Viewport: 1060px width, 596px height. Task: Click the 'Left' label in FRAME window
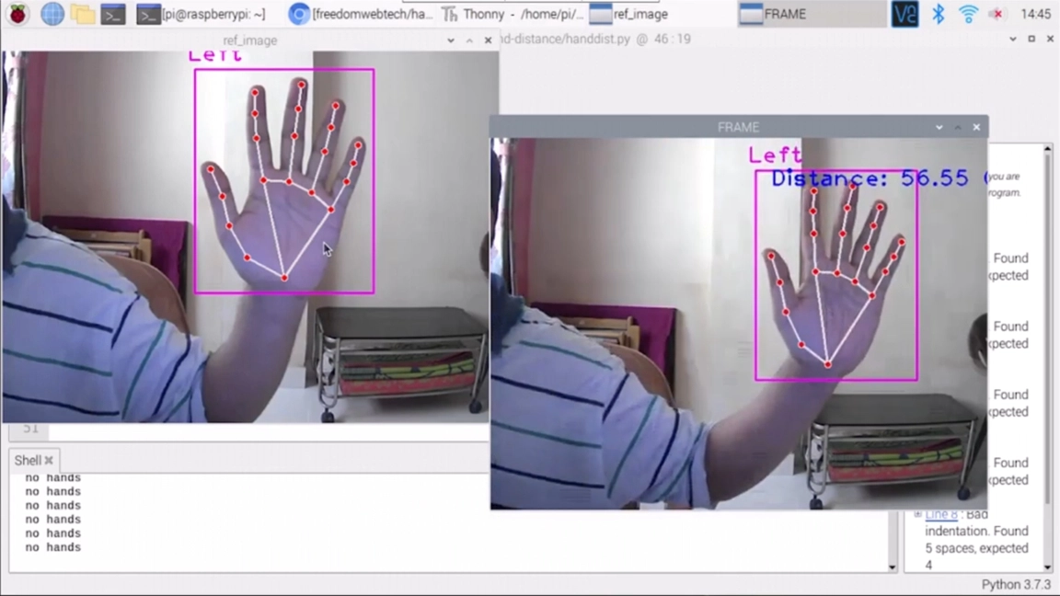point(775,155)
